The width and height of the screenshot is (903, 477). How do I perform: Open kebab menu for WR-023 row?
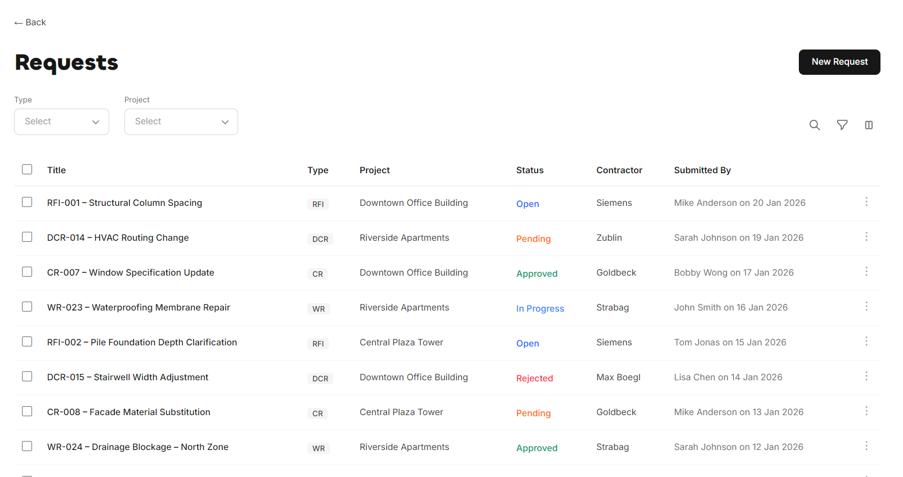click(866, 307)
